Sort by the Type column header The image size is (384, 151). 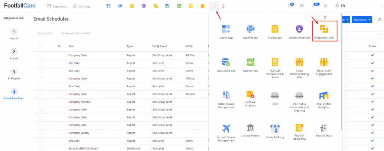[x=130, y=46]
